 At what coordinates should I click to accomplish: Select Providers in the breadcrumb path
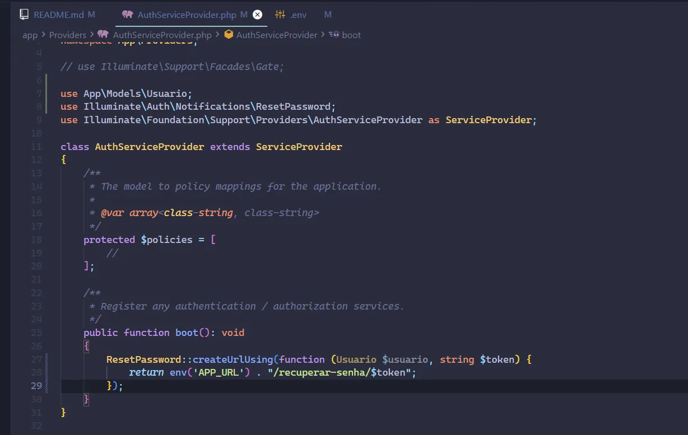(x=68, y=34)
